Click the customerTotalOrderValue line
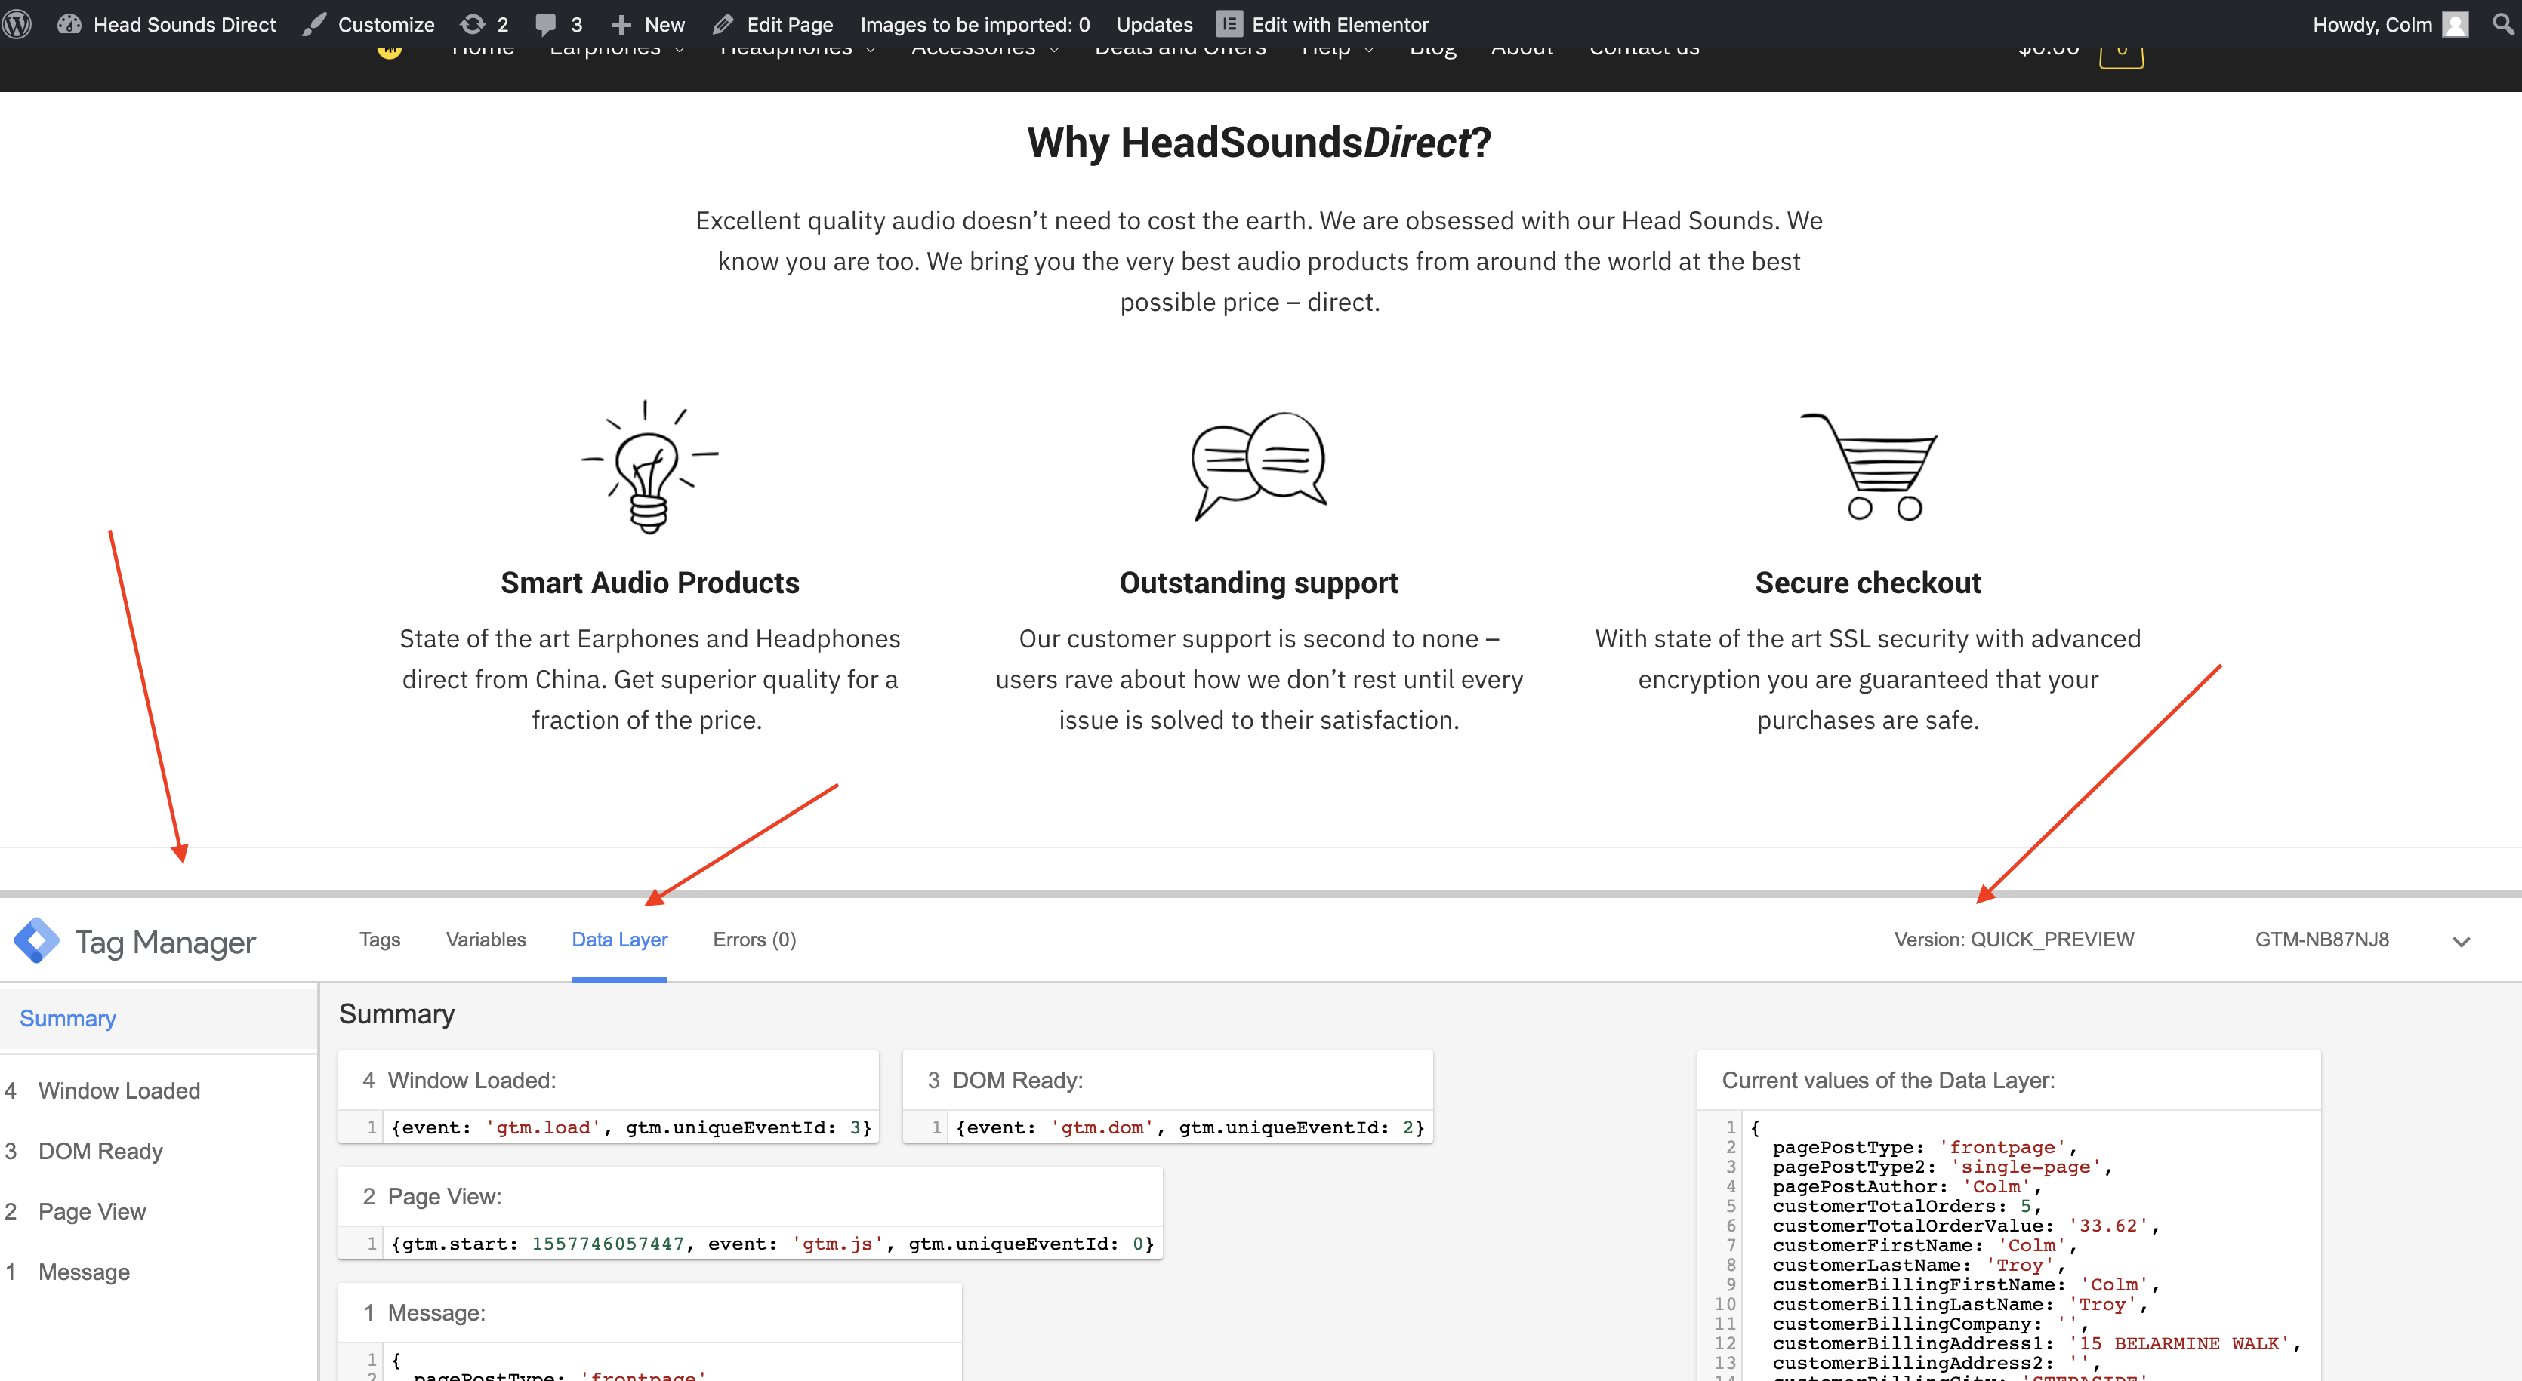Screen dimensions: 2522x1381 point(1965,1226)
